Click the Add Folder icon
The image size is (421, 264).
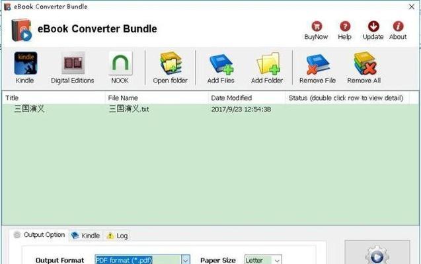pyautogui.click(x=268, y=63)
